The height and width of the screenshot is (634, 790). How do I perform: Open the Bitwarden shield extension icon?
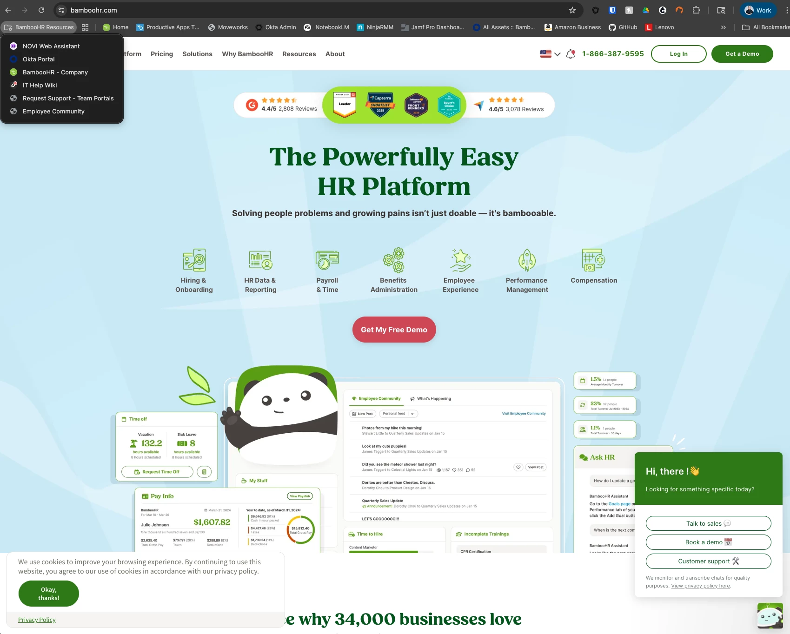click(x=612, y=10)
